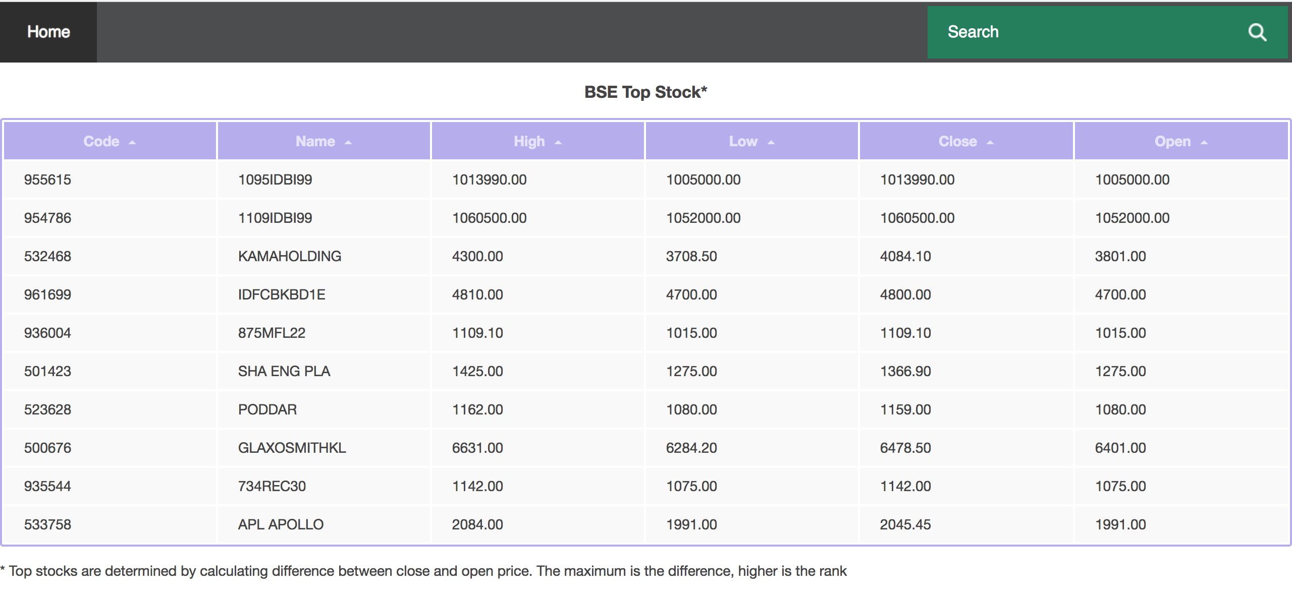The height and width of the screenshot is (596, 1292).
Task: Open the Home navigation tab
Action: [x=48, y=32]
